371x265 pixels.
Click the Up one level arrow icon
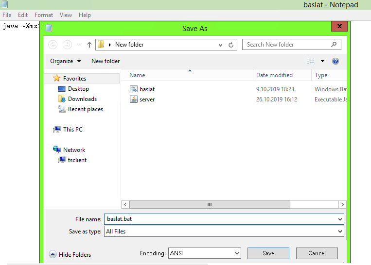(x=89, y=45)
